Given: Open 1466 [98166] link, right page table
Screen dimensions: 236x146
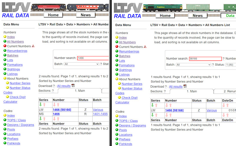Looking at the screenshot, I should pos(174,110).
